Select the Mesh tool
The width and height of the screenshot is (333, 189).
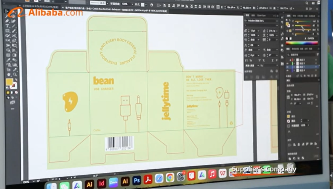click(x=8, y=55)
